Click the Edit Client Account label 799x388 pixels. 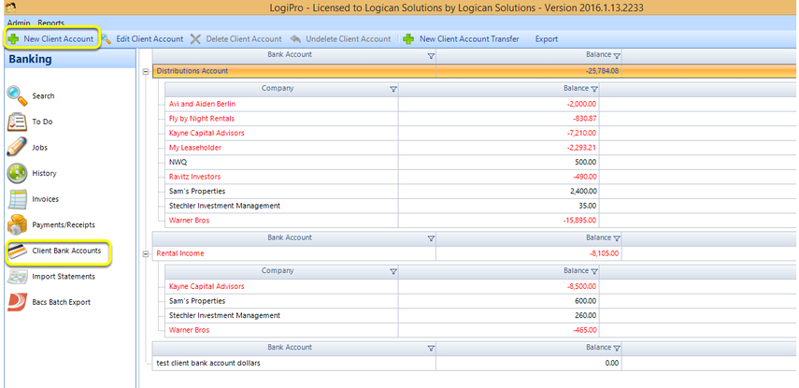pyautogui.click(x=150, y=39)
